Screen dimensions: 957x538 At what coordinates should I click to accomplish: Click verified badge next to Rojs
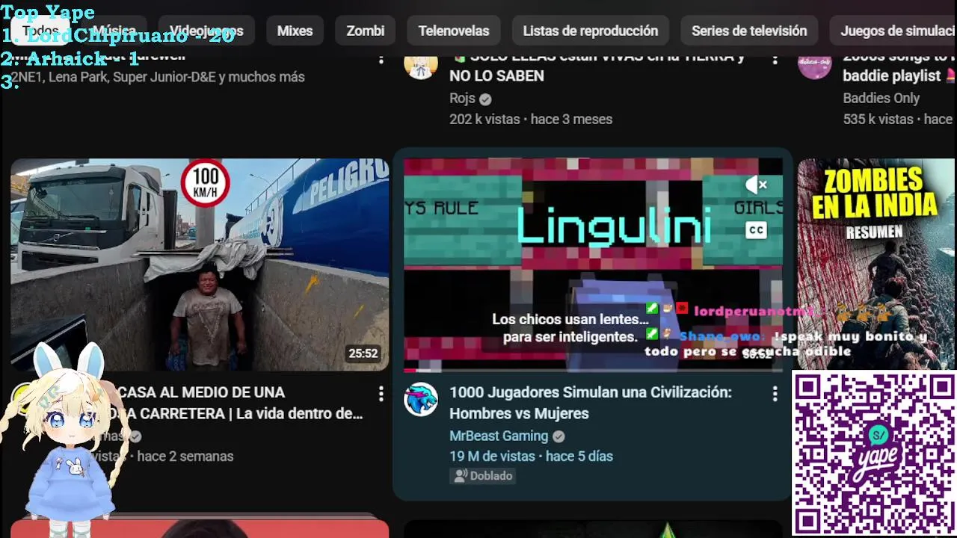[485, 99]
